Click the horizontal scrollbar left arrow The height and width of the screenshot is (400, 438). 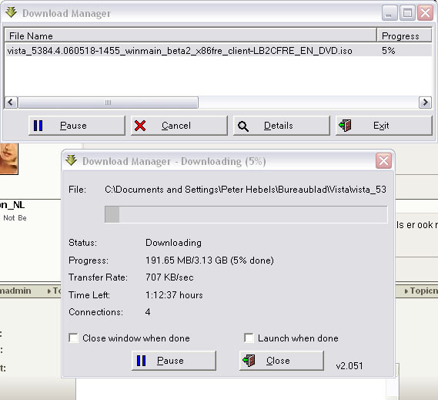click(12, 103)
